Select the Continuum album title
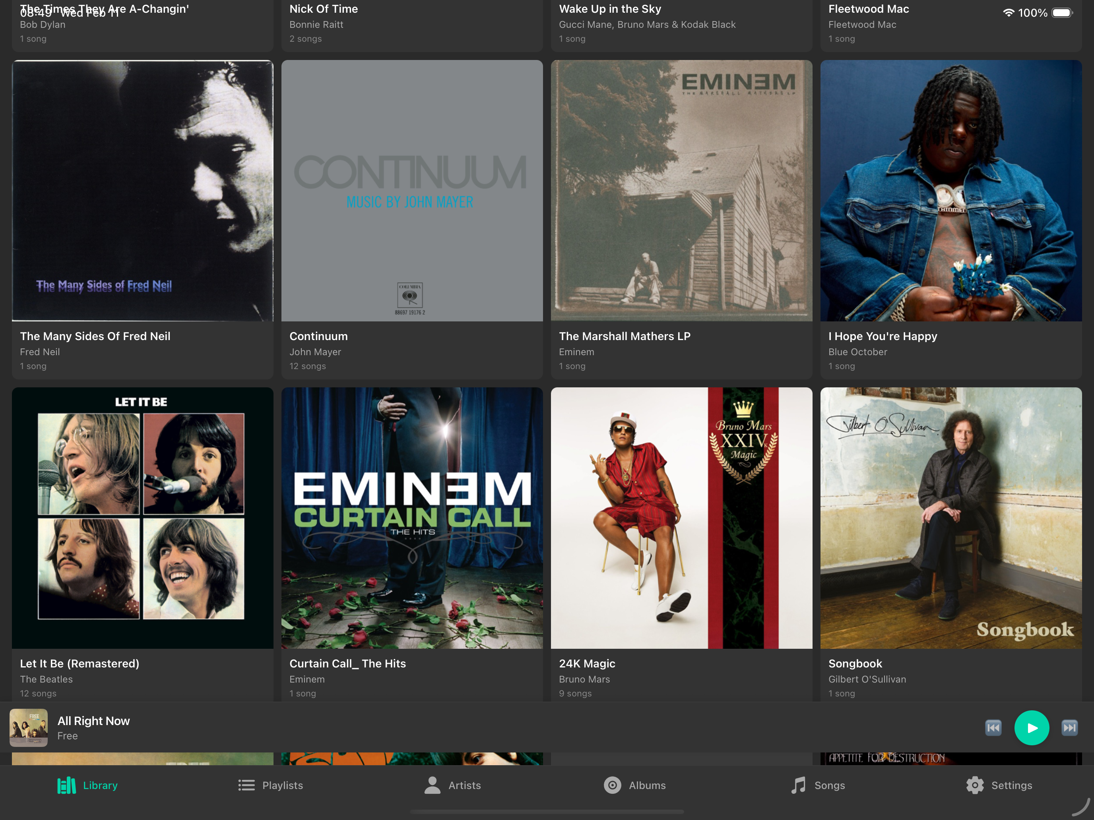Image resolution: width=1094 pixels, height=820 pixels. coord(318,336)
